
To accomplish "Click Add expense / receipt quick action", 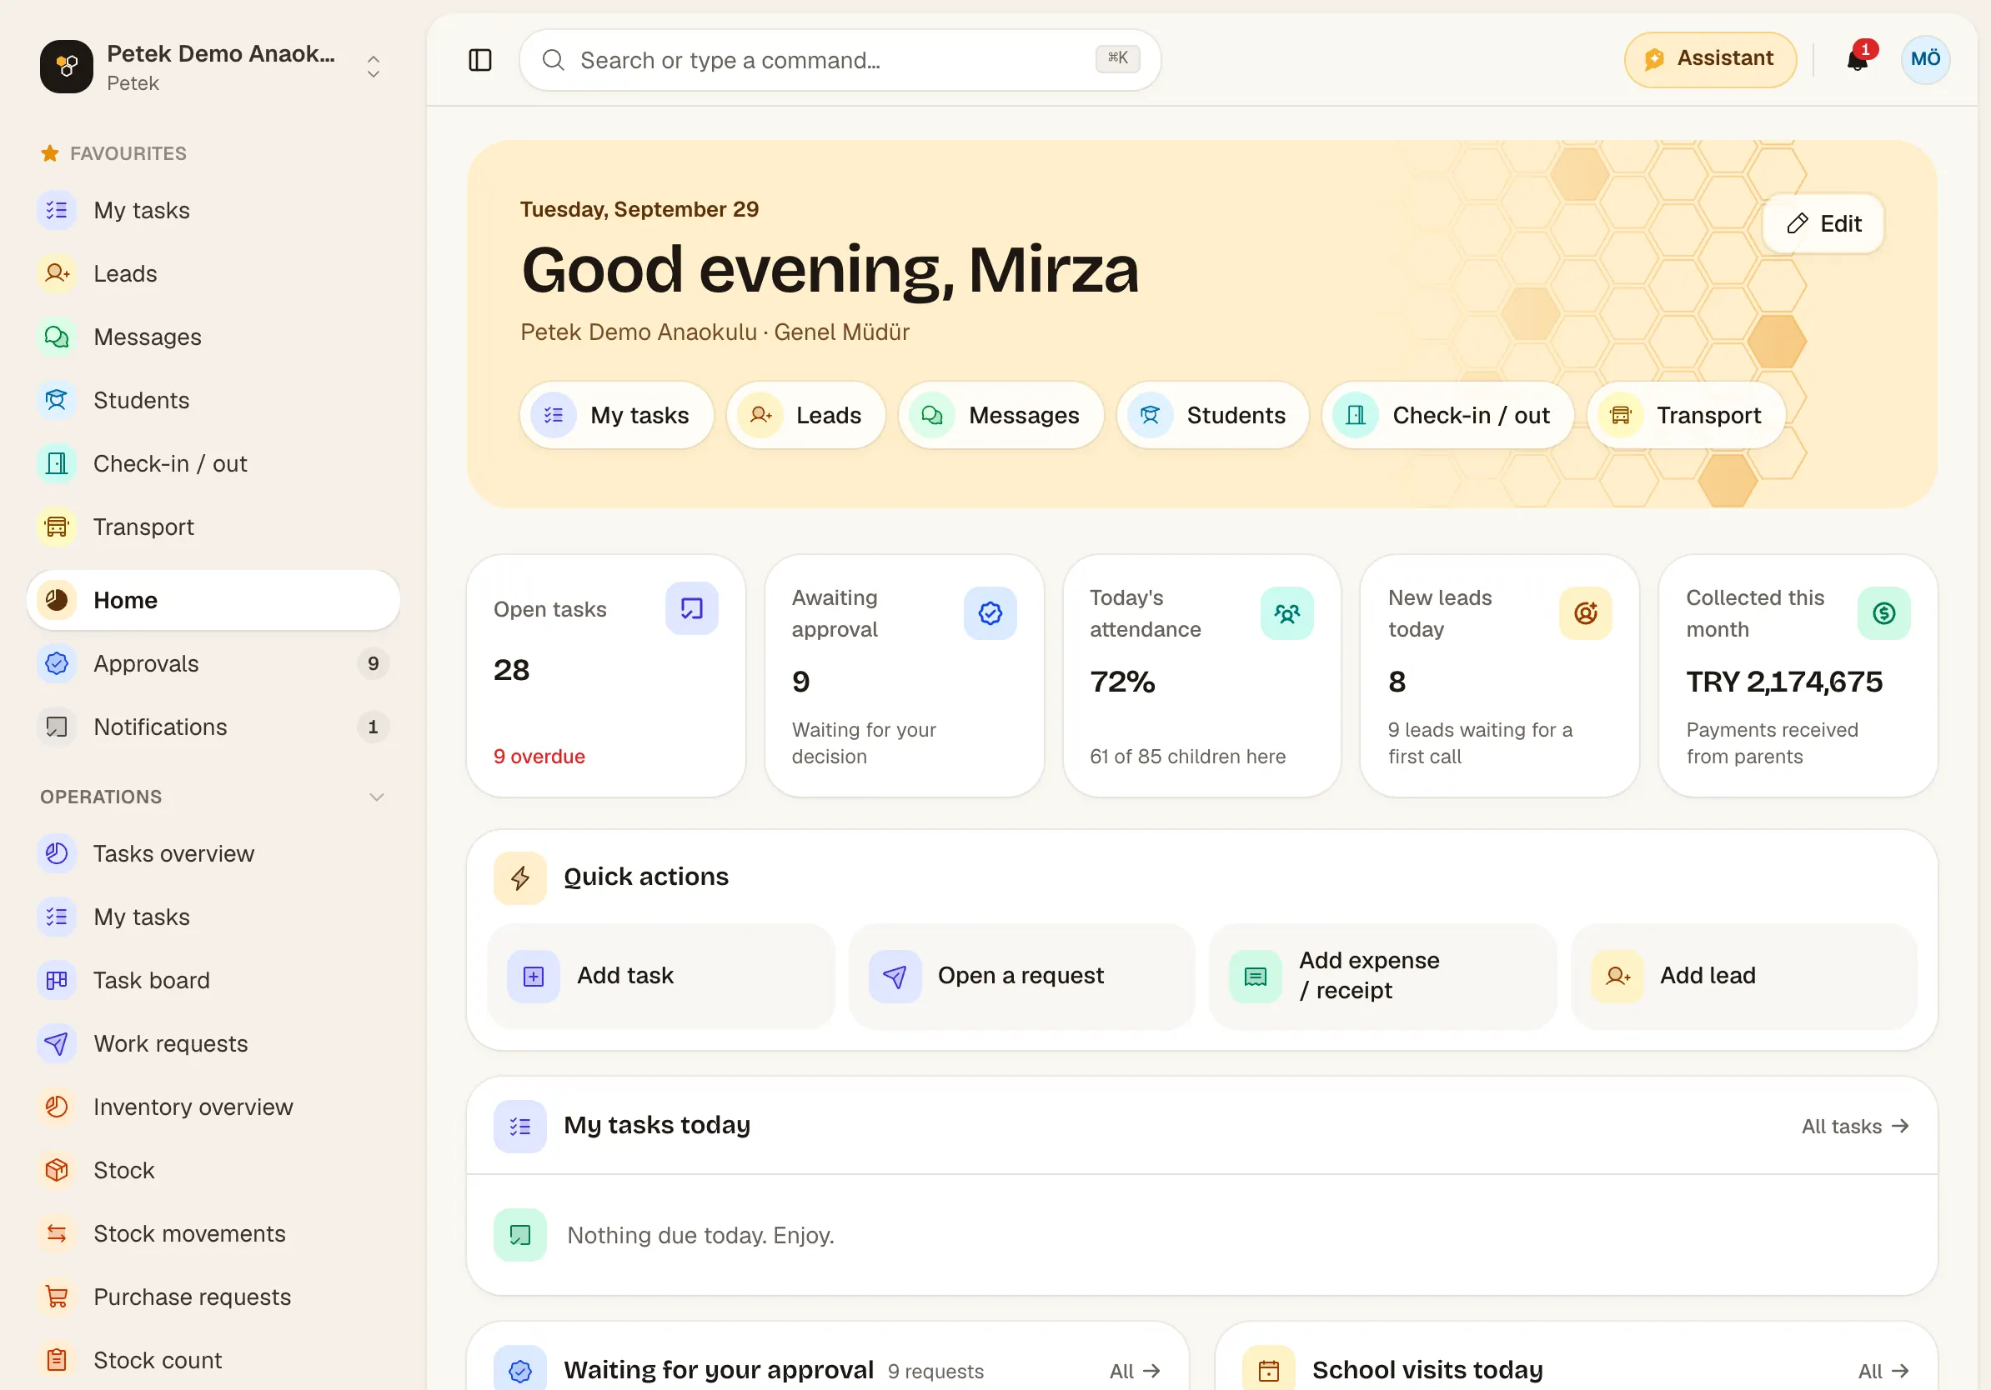I will click(x=1382, y=976).
